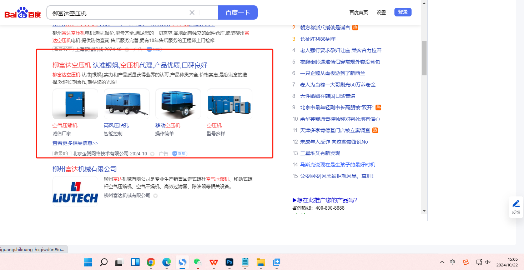Image resolution: width=524 pixels, height=270 pixels.
Task: Expand the dropdown arrow after 北京企腾网络技术有限公司 2024-10
Action: click(x=152, y=154)
